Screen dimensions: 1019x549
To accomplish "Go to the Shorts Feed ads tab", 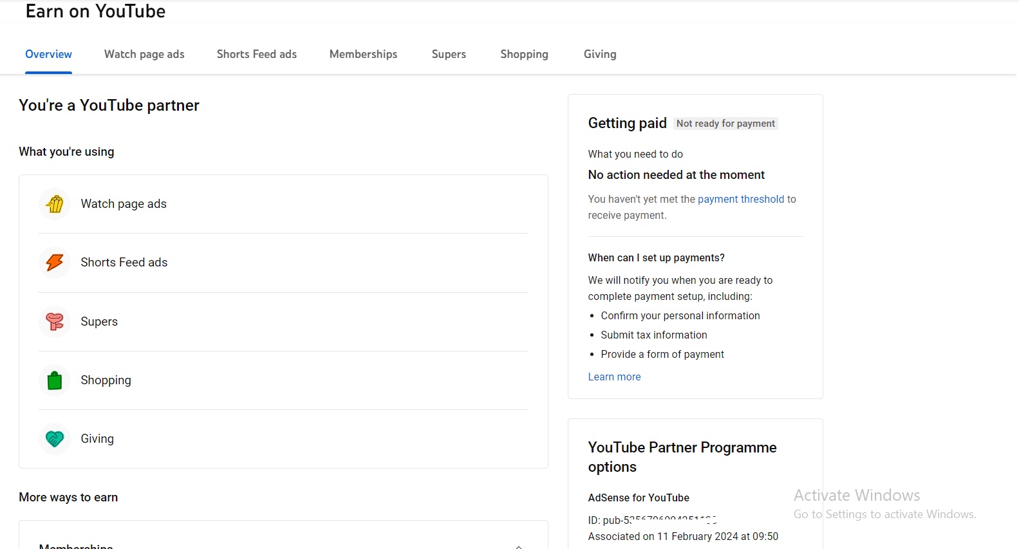I will (257, 54).
